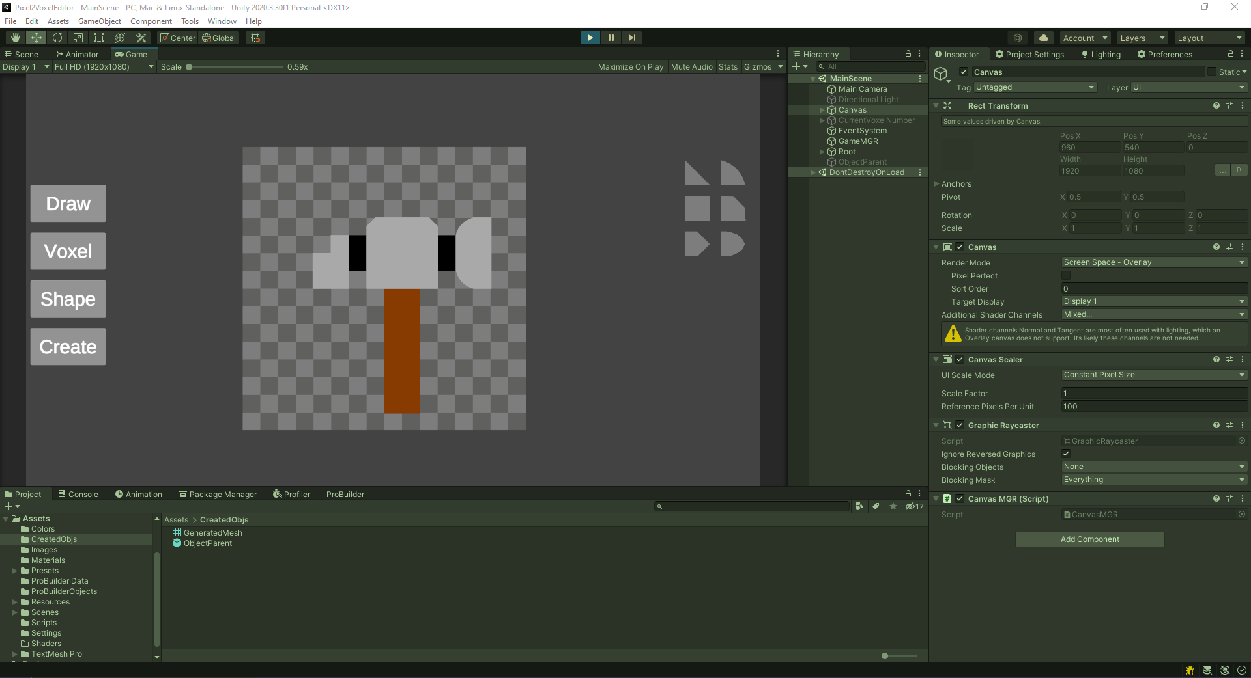Open the Assets menu

(x=58, y=21)
